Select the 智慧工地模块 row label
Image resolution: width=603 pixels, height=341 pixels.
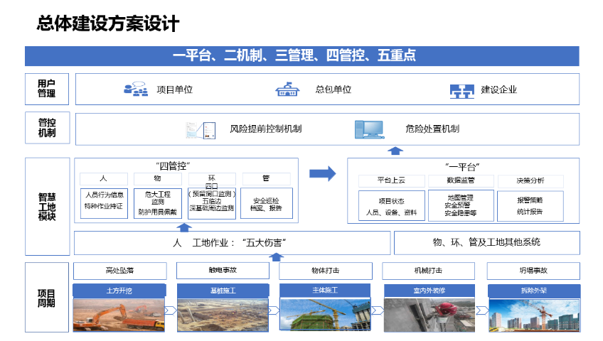pyautogui.click(x=47, y=207)
